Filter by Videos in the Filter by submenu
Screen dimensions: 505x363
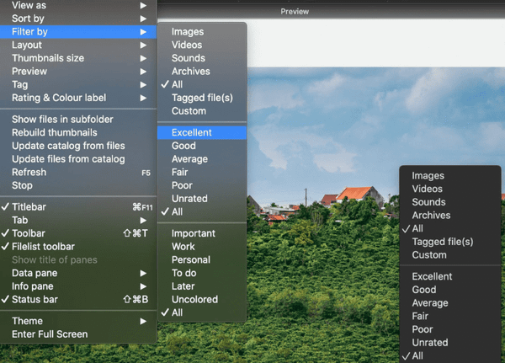coord(202,45)
